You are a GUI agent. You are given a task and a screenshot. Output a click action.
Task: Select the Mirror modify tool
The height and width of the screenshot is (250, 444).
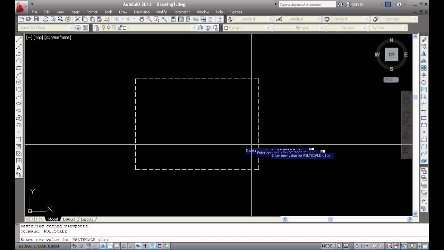pos(424,54)
